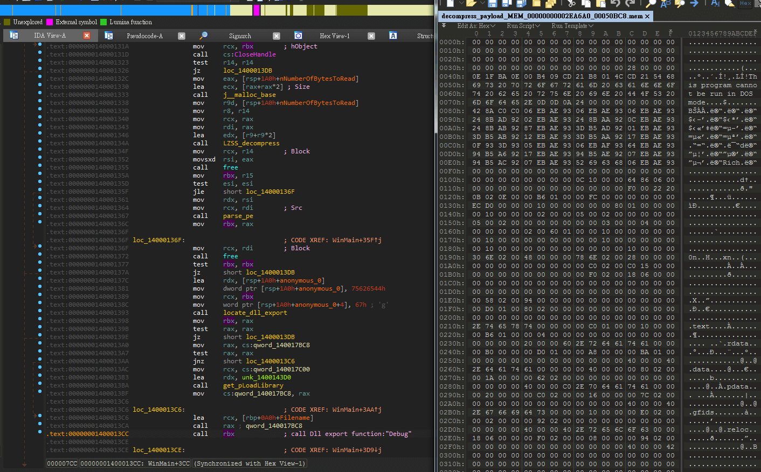This screenshot has width=761, height=472.
Task: Click 'Synchronized with Hex View-1' status text
Action: pos(250,463)
